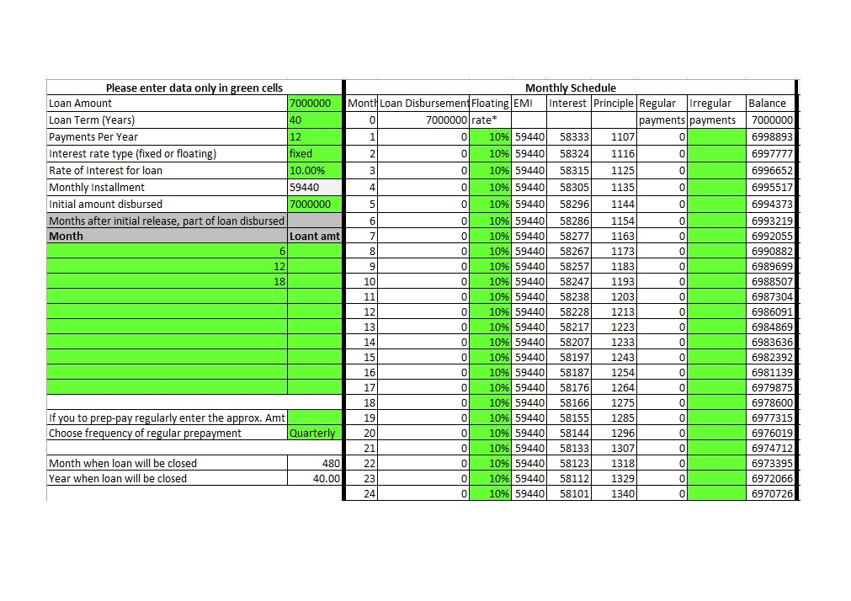Select the Loan Amount green input cell
This screenshot has height=601, width=851.
(x=314, y=104)
